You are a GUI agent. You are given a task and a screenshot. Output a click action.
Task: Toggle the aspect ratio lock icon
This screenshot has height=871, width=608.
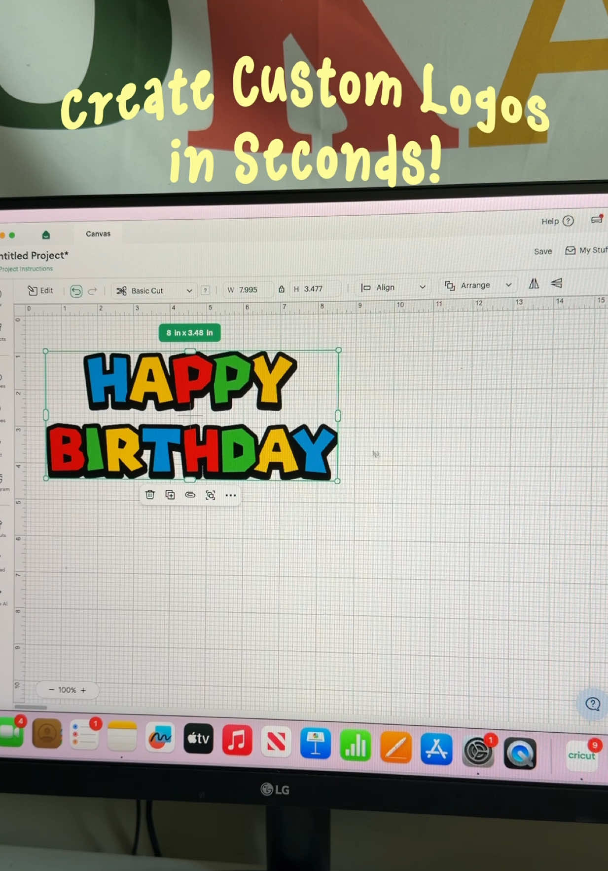point(282,289)
